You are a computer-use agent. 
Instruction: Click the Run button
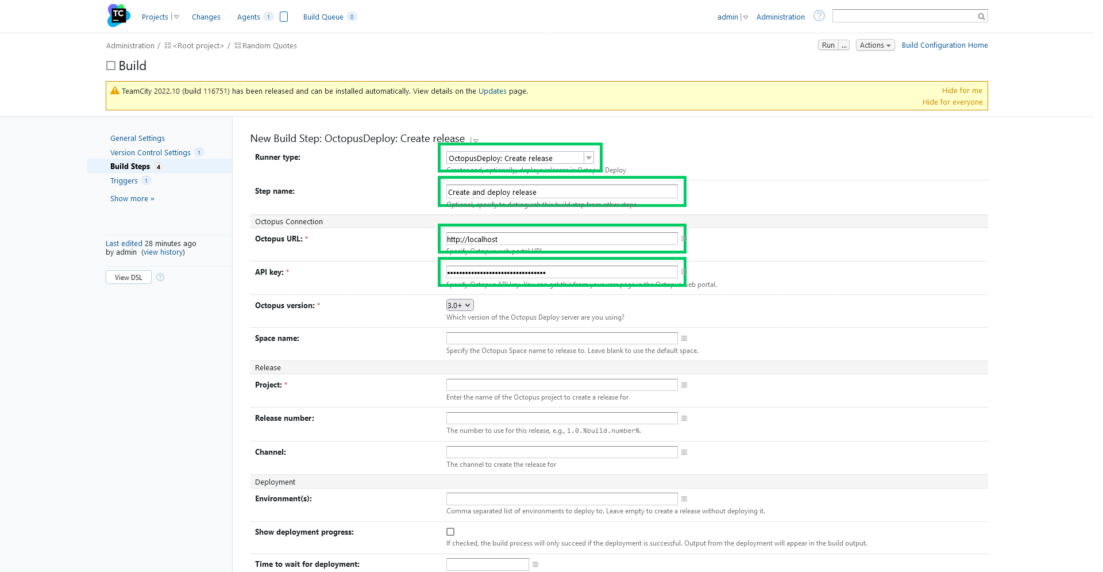pyautogui.click(x=828, y=45)
